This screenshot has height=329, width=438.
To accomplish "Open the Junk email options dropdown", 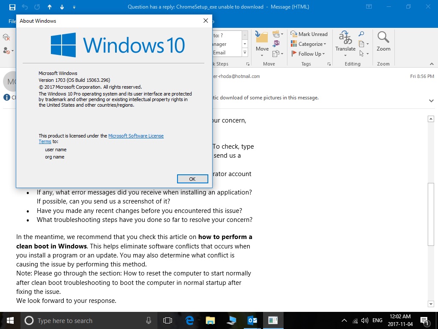I will tap(8, 51).
